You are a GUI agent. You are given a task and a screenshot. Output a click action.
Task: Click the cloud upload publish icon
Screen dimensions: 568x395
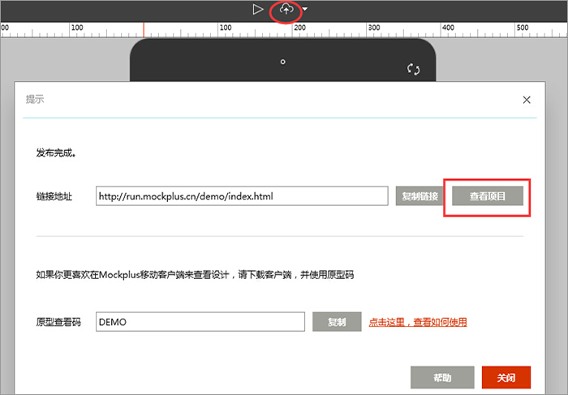[x=286, y=9]
